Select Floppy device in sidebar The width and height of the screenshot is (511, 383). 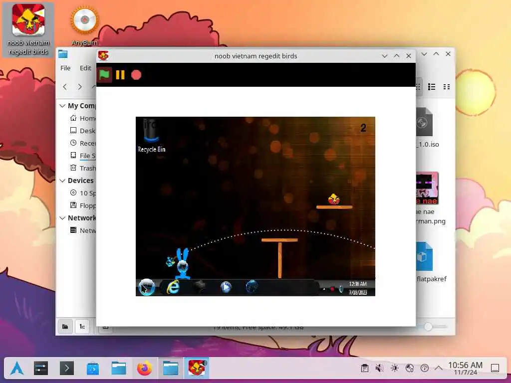coord(83,205)
